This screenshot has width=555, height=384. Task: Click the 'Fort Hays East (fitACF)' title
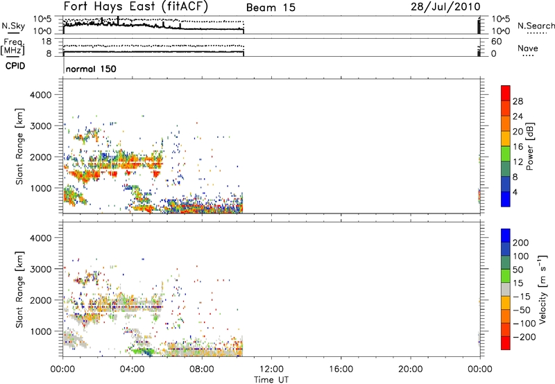[x=136, y=7]
